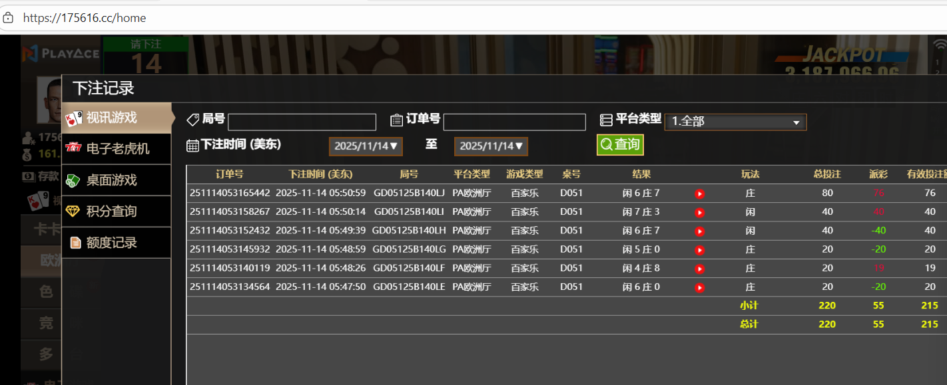The height and width of the screenshot is (385, 947).
Task: Watch replay for round GD05125B140LF
Action: click(x=699, y=269)
